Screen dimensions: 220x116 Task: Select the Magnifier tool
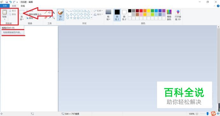pos(53,18)
